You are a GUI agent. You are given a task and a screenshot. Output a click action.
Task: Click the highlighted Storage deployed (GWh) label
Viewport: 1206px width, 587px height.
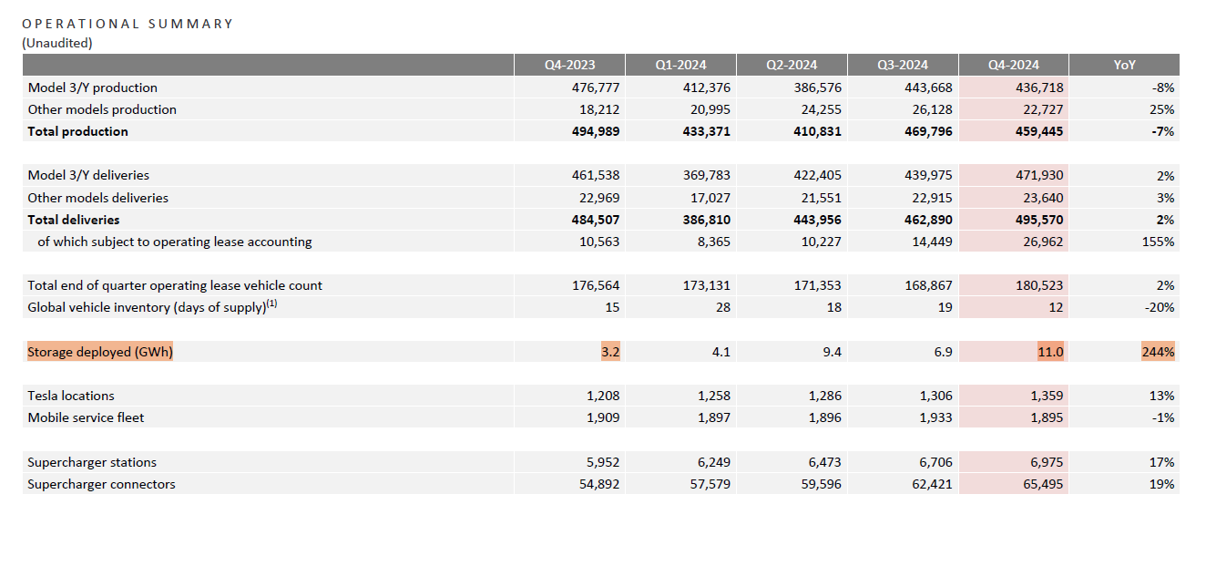pyautogui.click(x=100, y=352)
